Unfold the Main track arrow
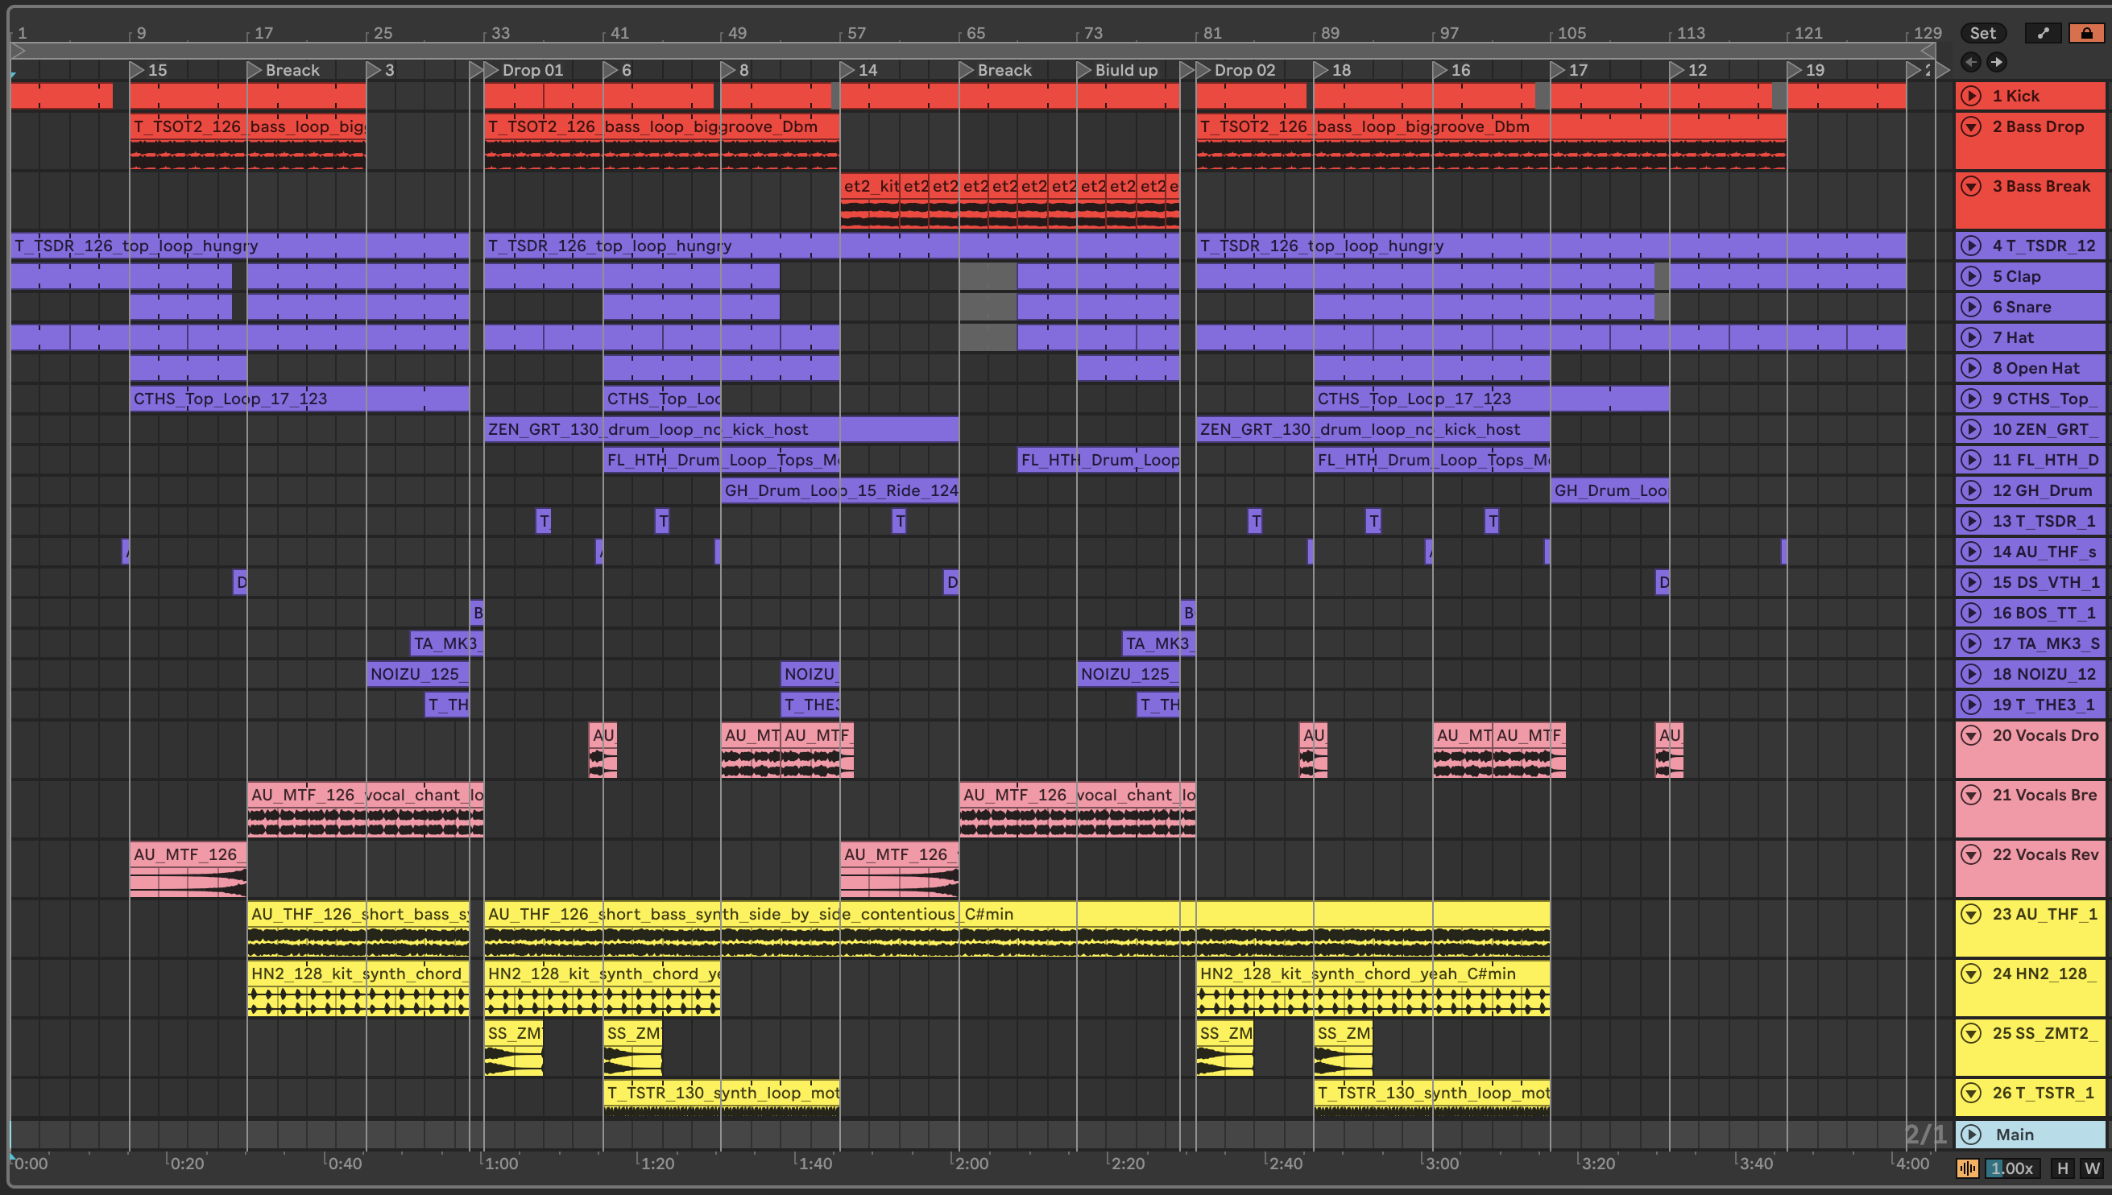Image resolution: width=2112 pixels, height=1195 pixels. (1971, 1135)
